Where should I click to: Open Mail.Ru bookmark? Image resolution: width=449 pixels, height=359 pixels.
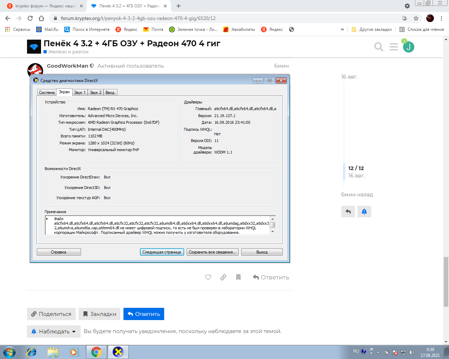(47, 29)
